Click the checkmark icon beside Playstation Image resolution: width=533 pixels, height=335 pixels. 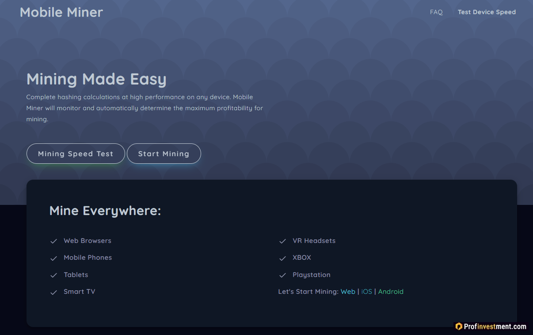pyautogui.click(x=282, y=275)
